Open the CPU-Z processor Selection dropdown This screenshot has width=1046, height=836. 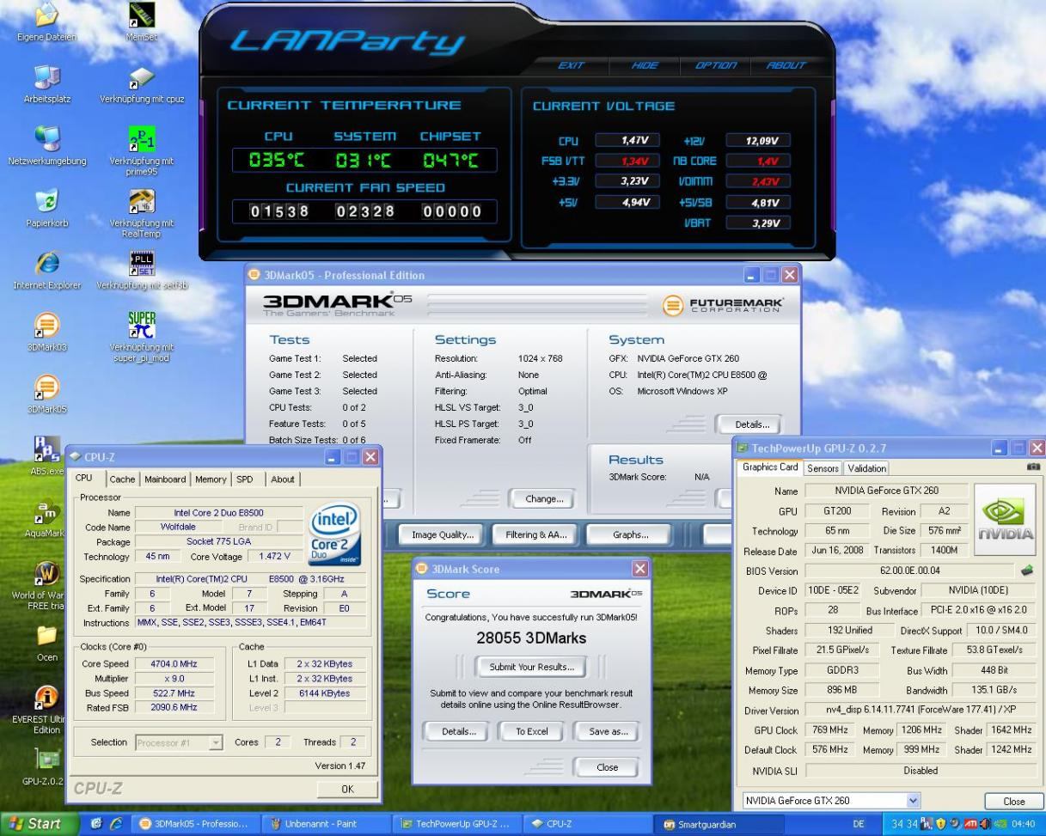coord(179,742)
